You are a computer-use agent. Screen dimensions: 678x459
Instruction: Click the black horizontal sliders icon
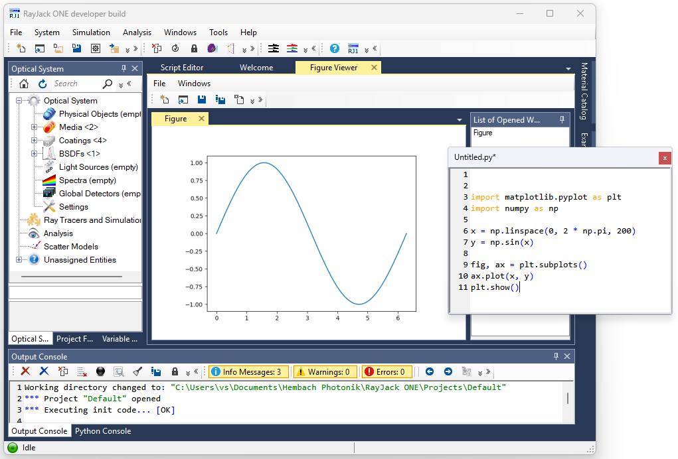(274, 48)
